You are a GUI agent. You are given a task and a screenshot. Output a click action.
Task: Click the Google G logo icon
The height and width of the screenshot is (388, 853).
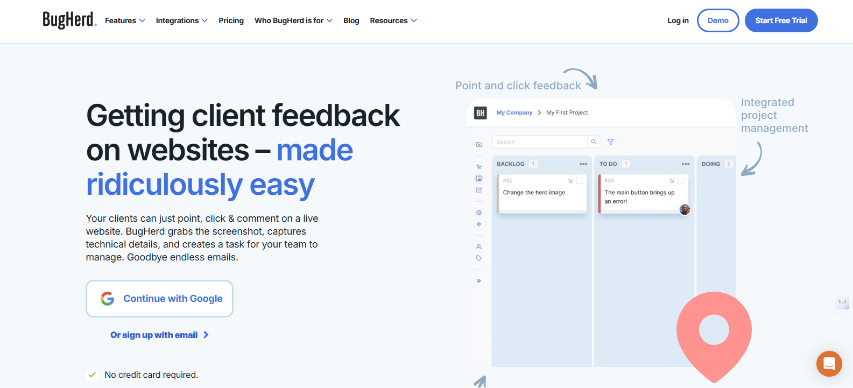pos(108,299)
